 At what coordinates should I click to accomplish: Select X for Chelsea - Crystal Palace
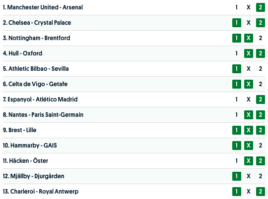[x=249, y=23]
